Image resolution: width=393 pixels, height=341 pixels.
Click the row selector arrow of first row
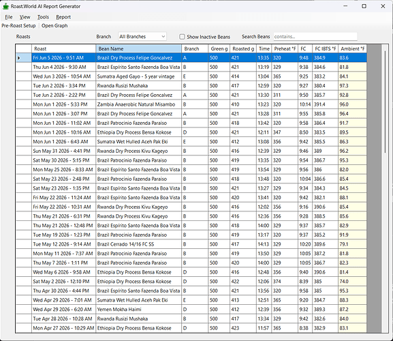(x=19, y=58)
